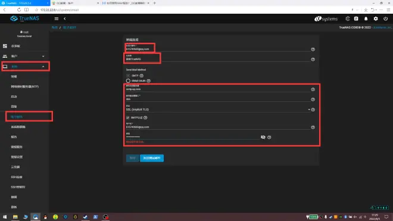Viewport: 393px width, 221px height.
Task: Open File Explorer from the taskbar
Action: pos(15,217)
